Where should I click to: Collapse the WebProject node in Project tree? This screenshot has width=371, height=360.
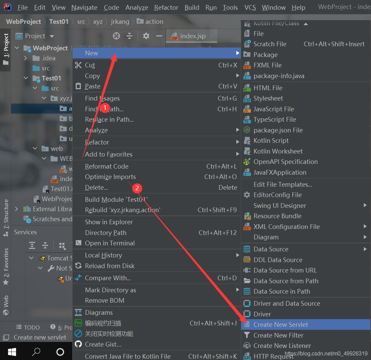coord(17,48)
